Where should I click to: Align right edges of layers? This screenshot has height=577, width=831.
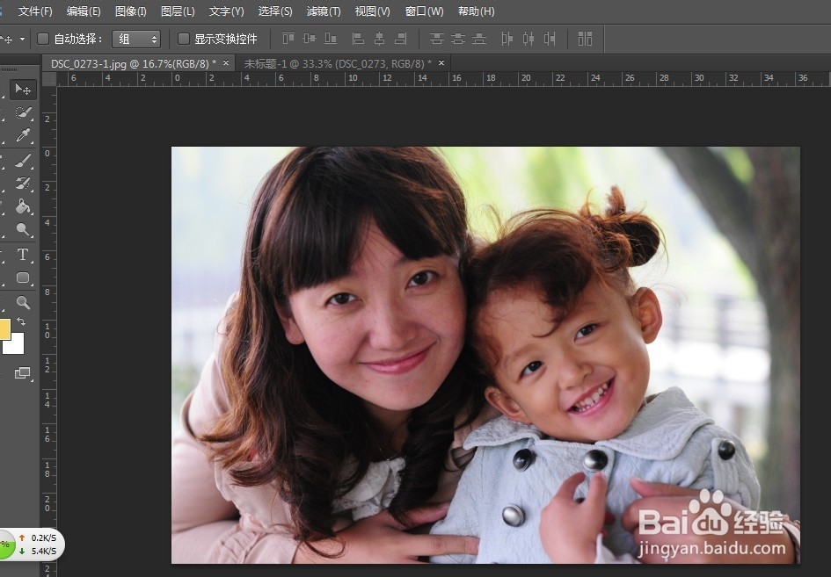pos(401,39)
